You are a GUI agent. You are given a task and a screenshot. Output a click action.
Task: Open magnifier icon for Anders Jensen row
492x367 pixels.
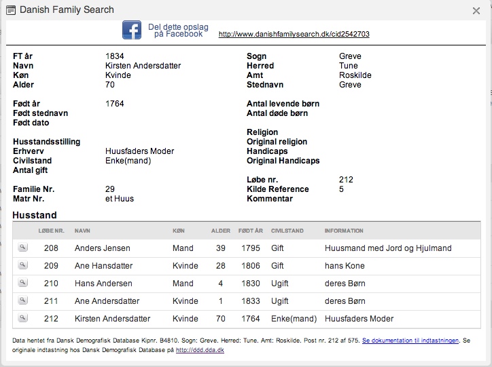tap(22, 248)
